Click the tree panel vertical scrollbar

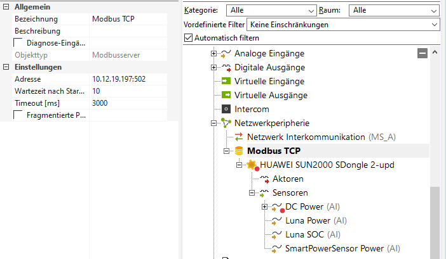[x=435, y=222]
